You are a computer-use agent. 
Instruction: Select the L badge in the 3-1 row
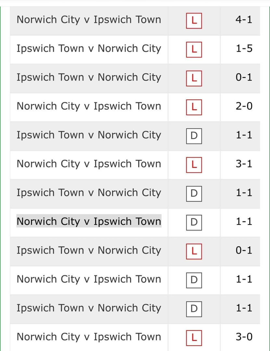click(x=194, y=165)
